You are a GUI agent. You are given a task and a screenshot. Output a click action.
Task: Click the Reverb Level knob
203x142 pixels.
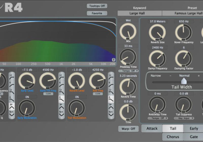(x=77, y=81)
